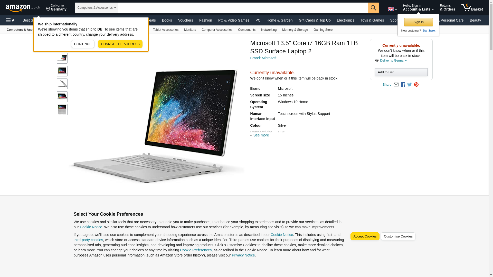Image resolution: width=493 pixels, height=277 pixels.
Task: Share via email envelope icon
Action: coord(396,85)
